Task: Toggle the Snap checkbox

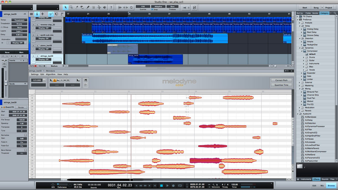Action: 152,9
